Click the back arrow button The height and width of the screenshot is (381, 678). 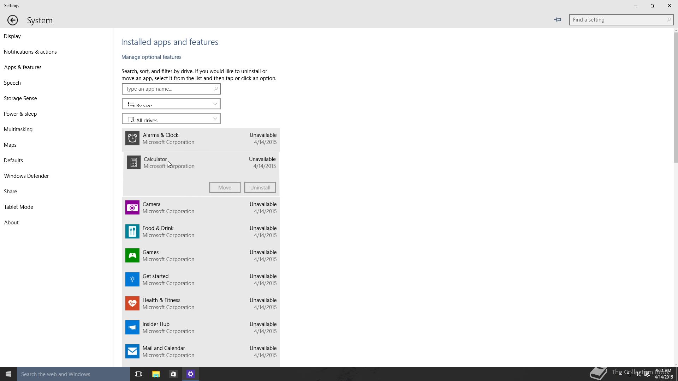pyautogui.click(x=13, y=20)
